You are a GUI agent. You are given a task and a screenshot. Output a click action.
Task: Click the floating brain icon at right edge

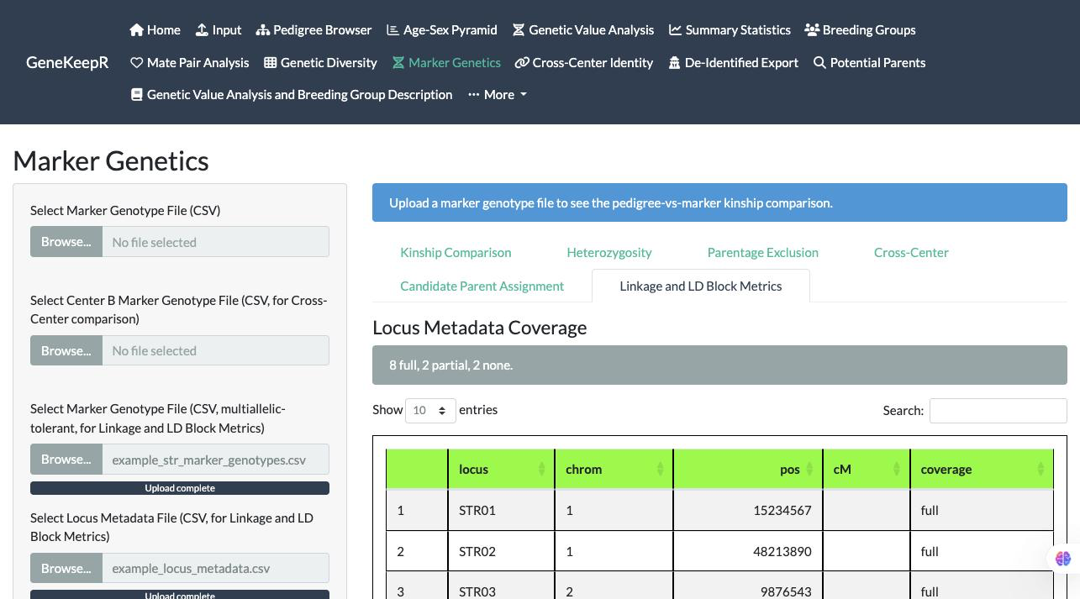(1063, 559)
